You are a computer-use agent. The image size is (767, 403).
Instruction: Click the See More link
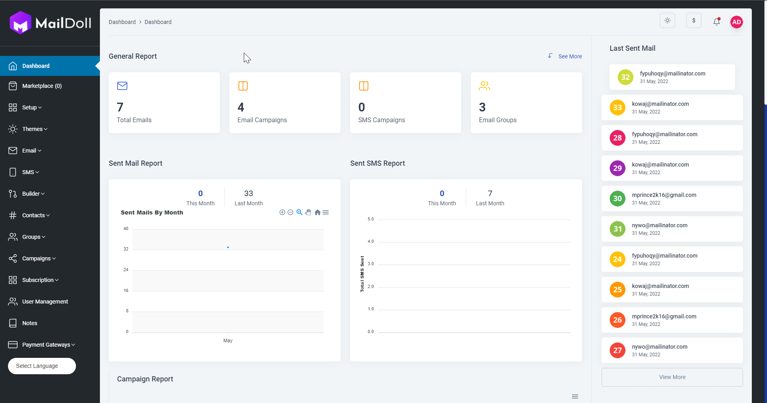[570, 56]
